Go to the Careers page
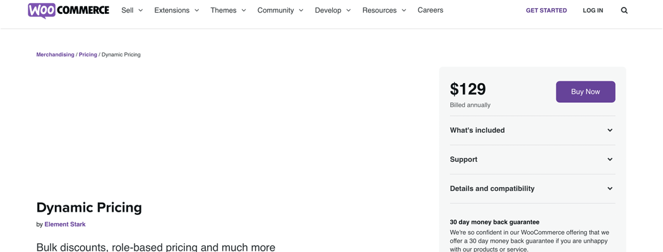This screenshot has width=663, height=252. click(x=430, y=10)
